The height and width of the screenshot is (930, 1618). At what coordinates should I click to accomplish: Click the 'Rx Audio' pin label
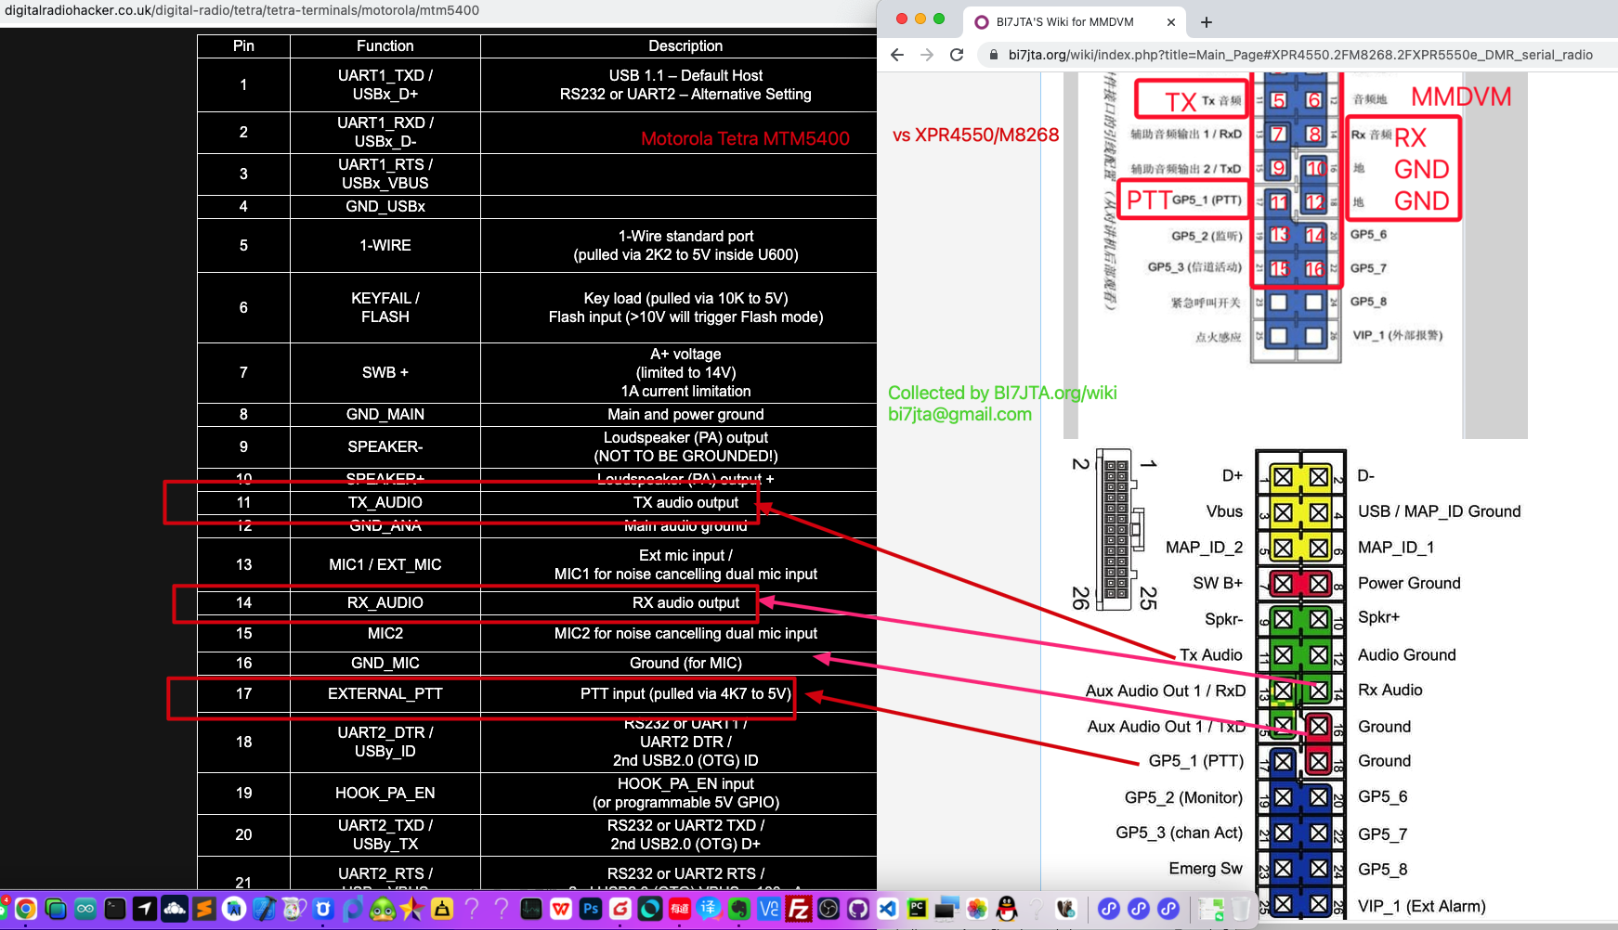coord(1390,690)
